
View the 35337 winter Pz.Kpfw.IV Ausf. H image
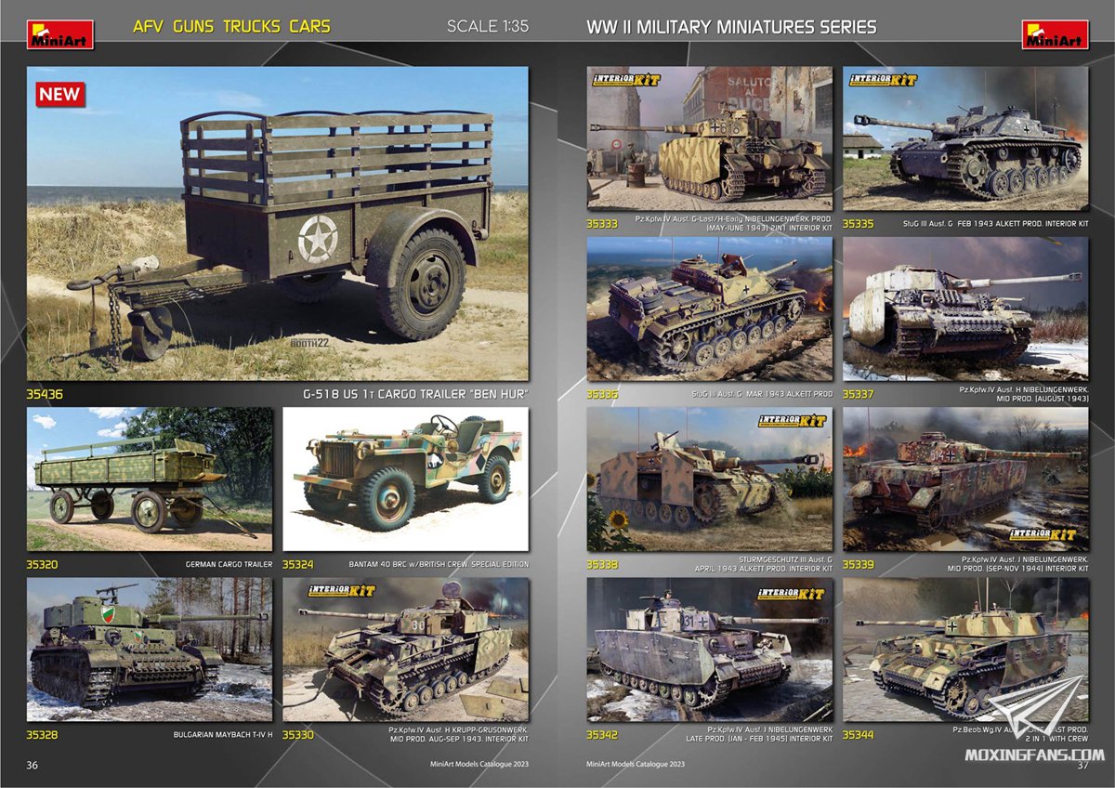[965, 309]
